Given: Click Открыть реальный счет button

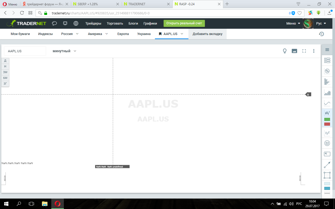Looking at the screenshot, I should coord(184,23).
